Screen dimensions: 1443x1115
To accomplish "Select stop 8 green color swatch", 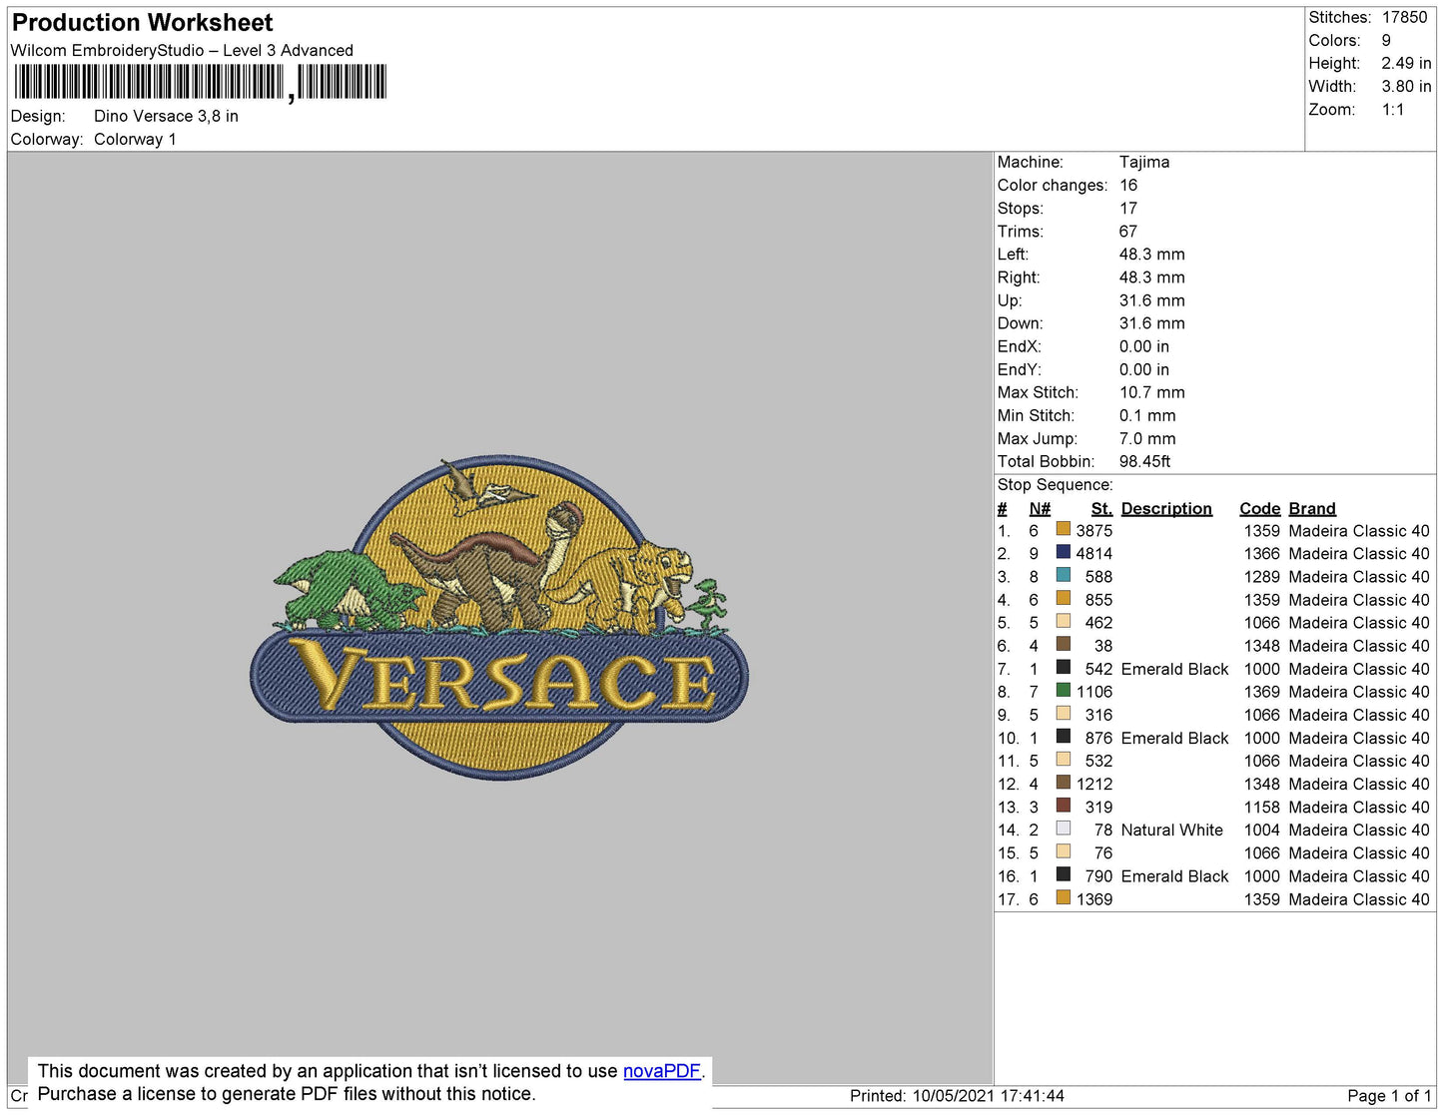I will click(1064, 690).
